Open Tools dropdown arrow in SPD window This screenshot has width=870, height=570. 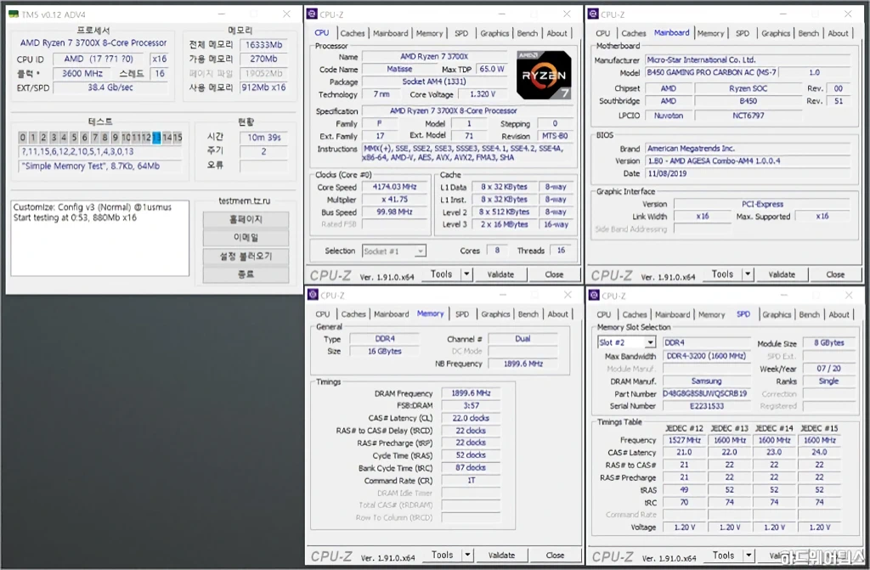pyautogui.click(x=749, y=555)
